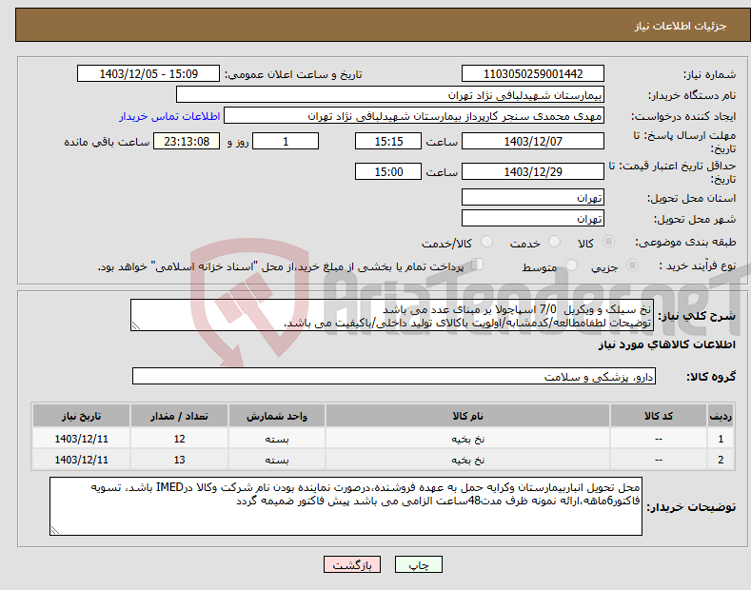Click the کد کالا column header
This screenshot has width=751, height=590.
(x=659, y=416)
